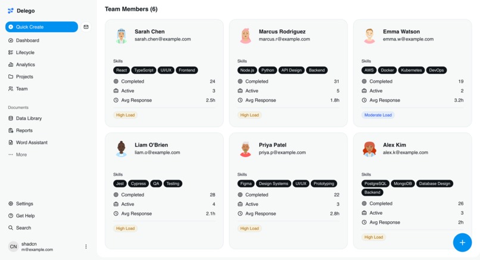This screenshot has width=480, height=260.
Task: Open the blue plus floating action button
Action: pyautogui.click(x=462, y=243)
